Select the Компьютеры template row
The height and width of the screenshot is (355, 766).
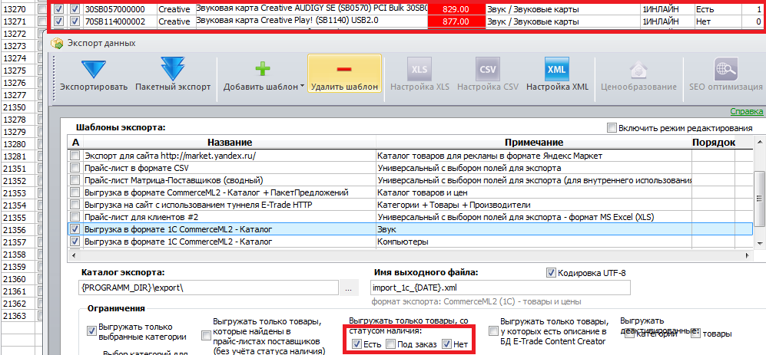pos(410,242)
